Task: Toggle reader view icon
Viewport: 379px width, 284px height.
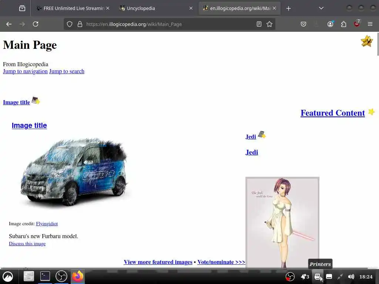Action: pyautogui.click(x=259, y=24)
